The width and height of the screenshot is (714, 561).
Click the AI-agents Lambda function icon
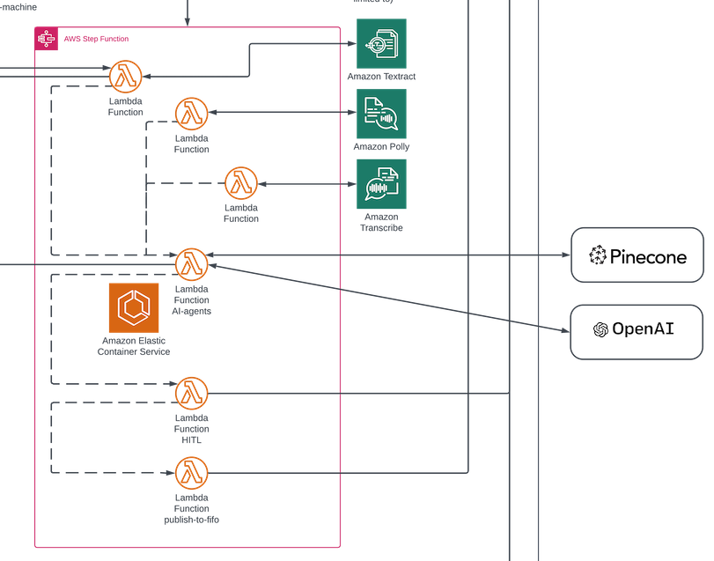tap(192, 264)
